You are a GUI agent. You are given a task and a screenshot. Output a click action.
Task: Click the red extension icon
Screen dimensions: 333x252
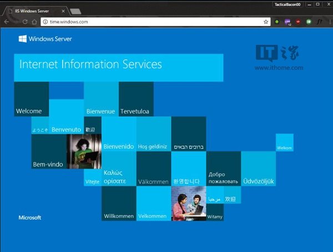click(298, 22)
